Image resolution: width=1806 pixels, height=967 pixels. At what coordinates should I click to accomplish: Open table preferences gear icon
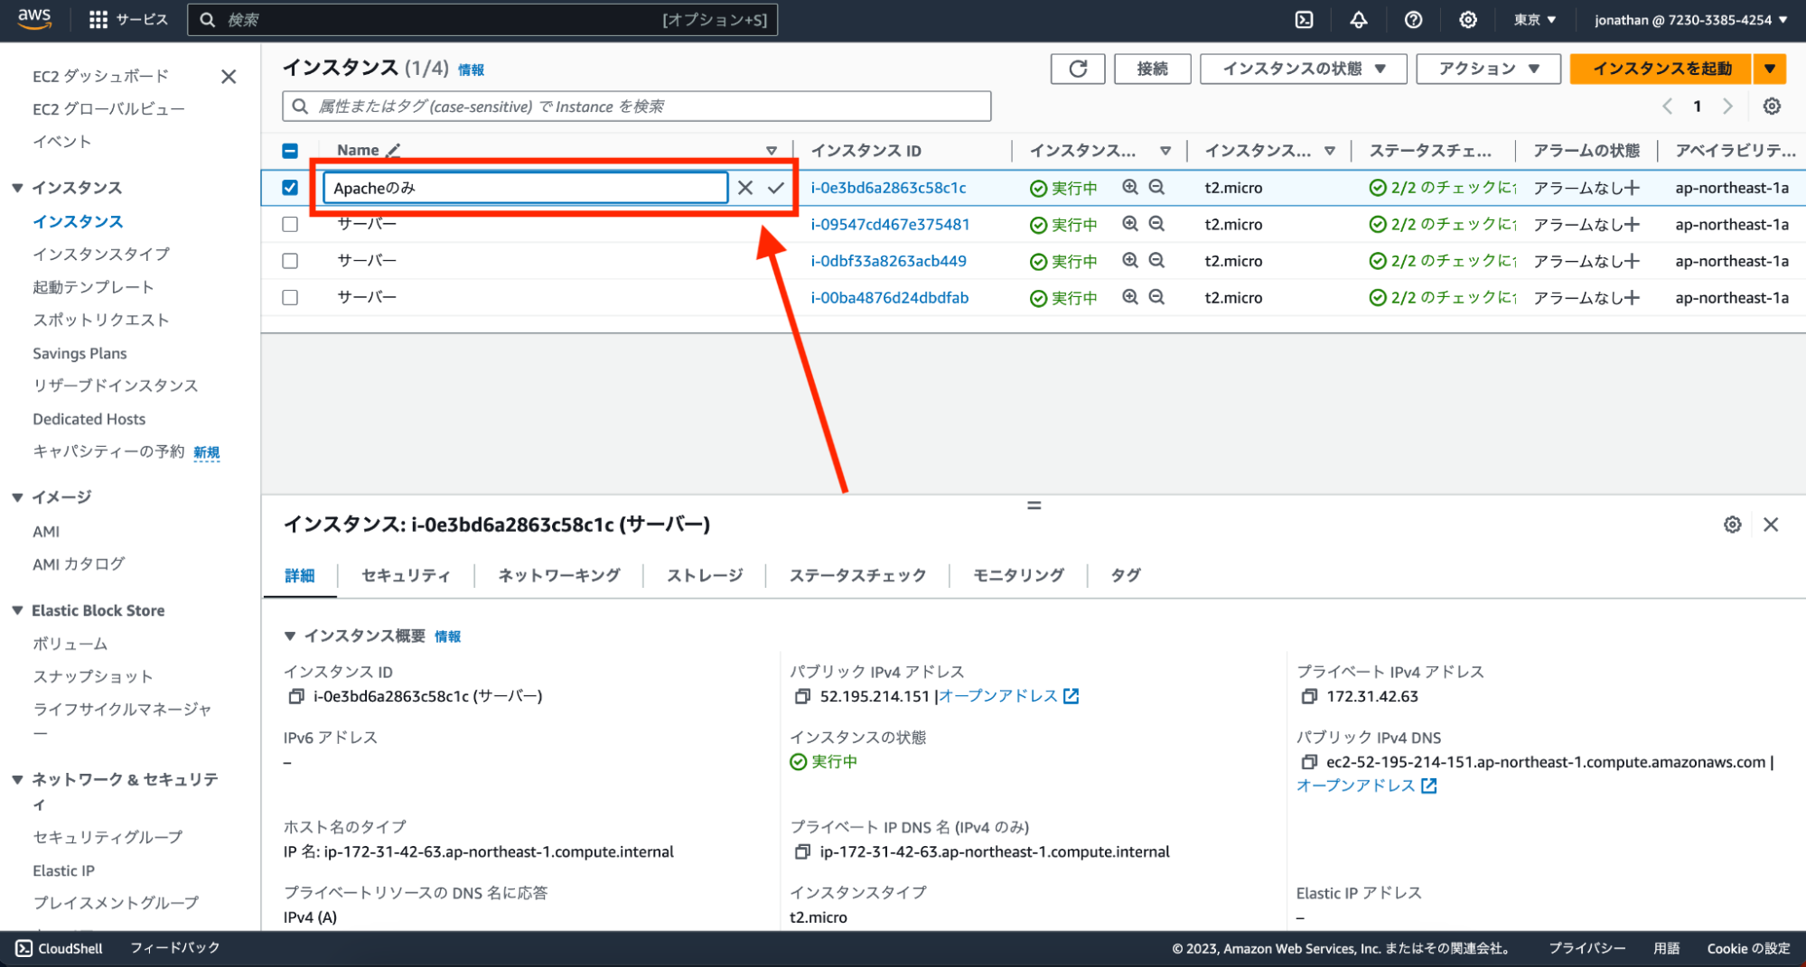[x=1772, y=107]
